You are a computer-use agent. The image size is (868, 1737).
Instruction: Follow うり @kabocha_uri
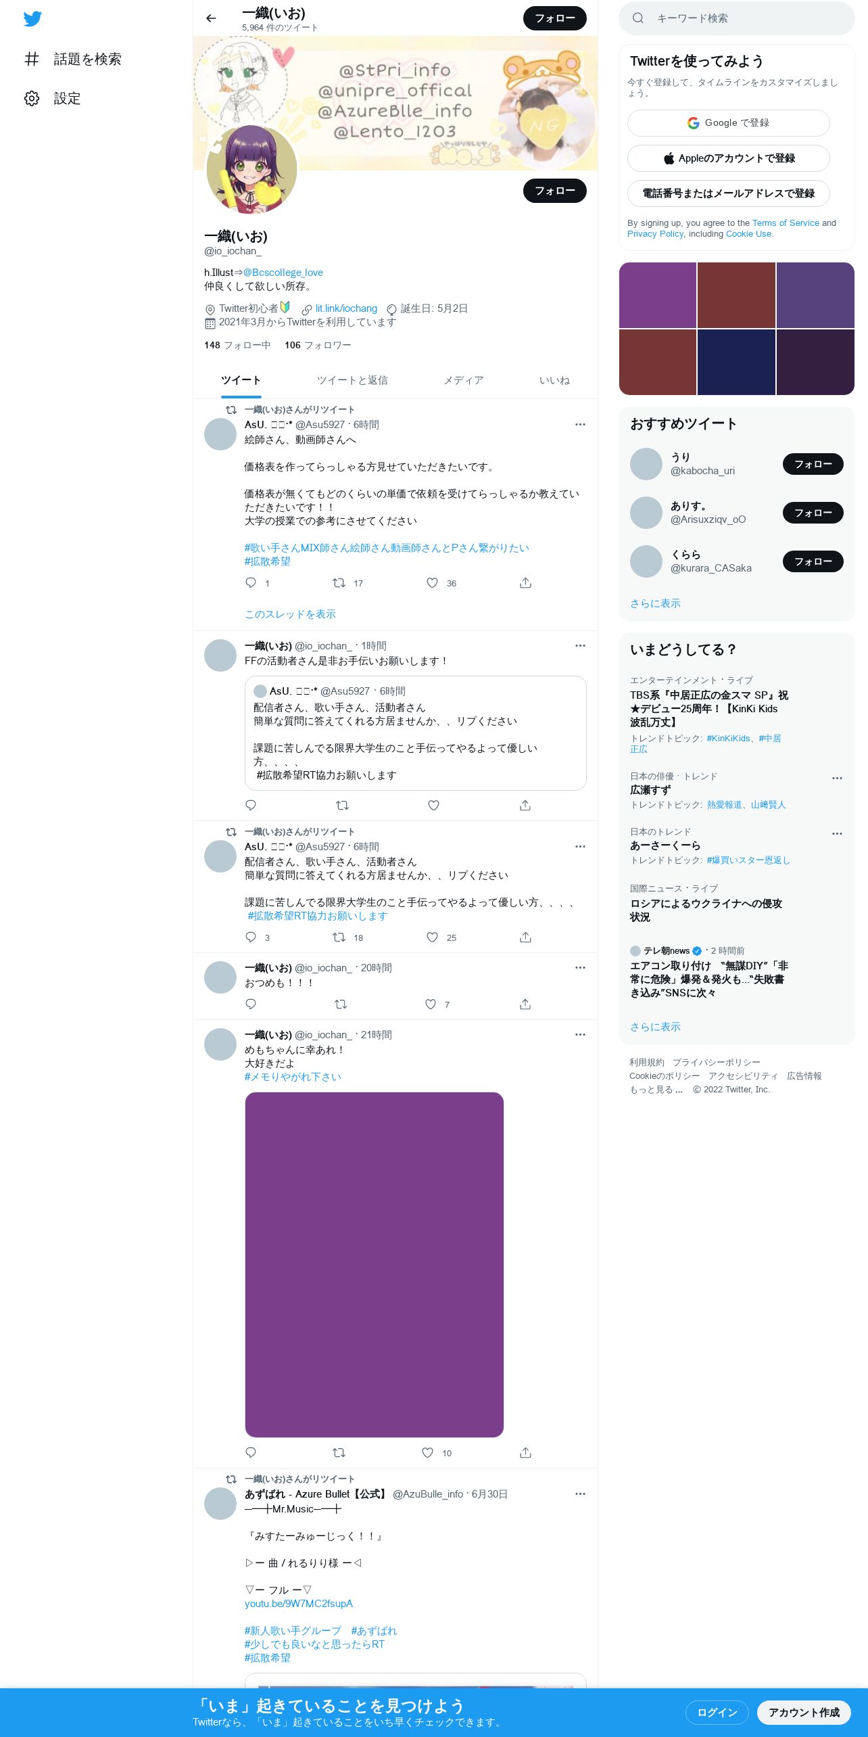[813, 464]
